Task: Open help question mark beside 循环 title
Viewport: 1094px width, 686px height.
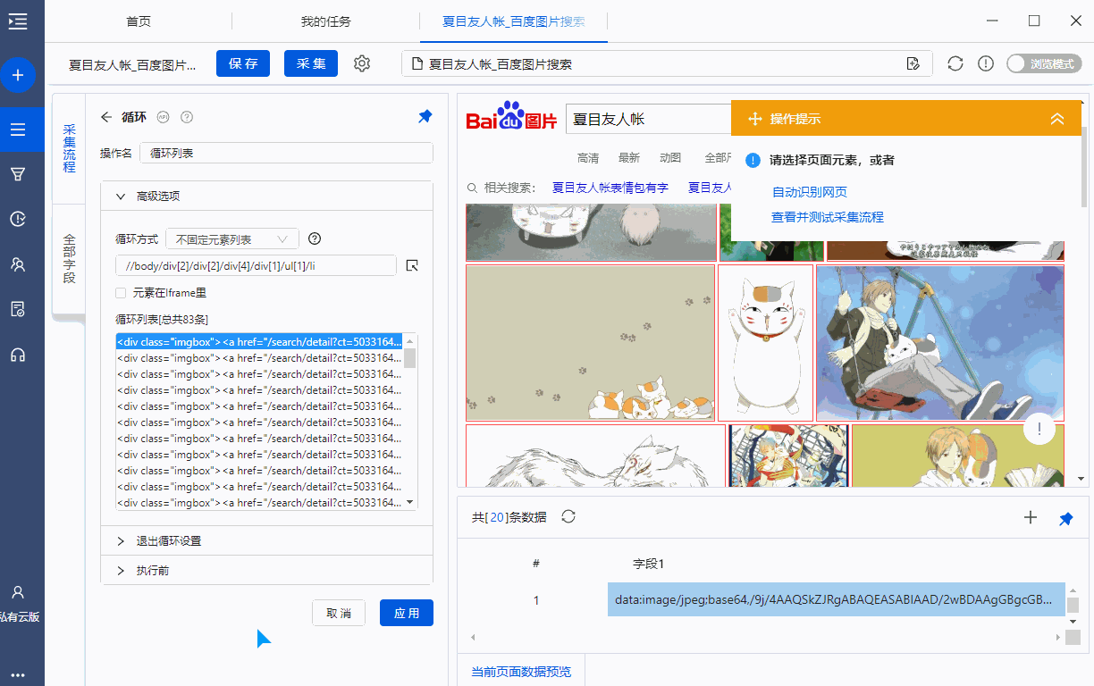Action: (x=187, y=117)
